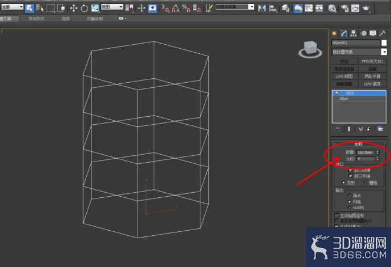Switch to Utilities hammer tab
The image size is (391, 267).
(382, 33)
